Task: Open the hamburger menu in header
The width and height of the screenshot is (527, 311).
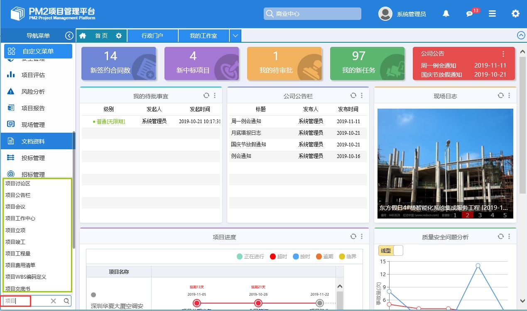Action: click(492, 14)
